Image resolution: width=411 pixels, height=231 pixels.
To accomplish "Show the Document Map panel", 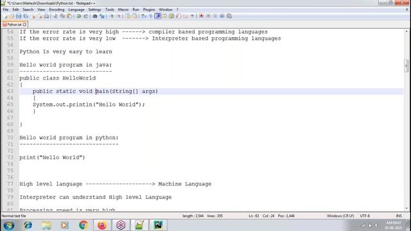I will (171, 16).
